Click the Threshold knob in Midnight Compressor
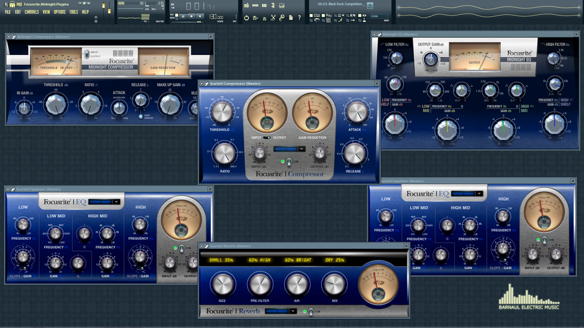Screen dimensions: 584x328 [x=56, y=104]
